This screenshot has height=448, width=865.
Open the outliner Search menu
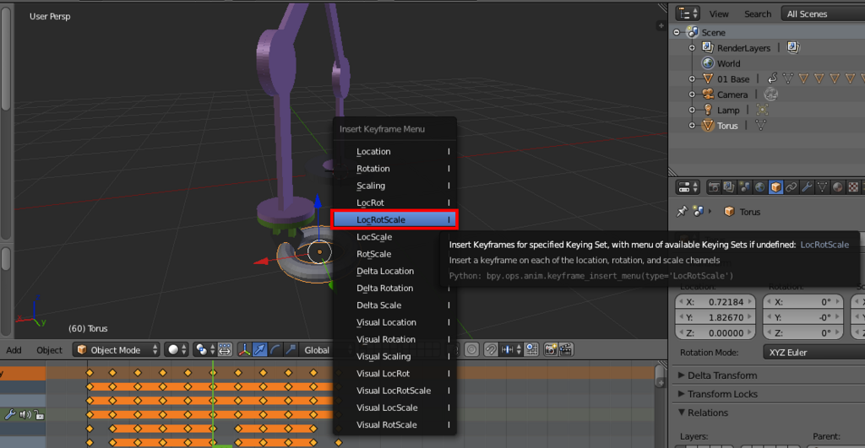pos(758,13)
